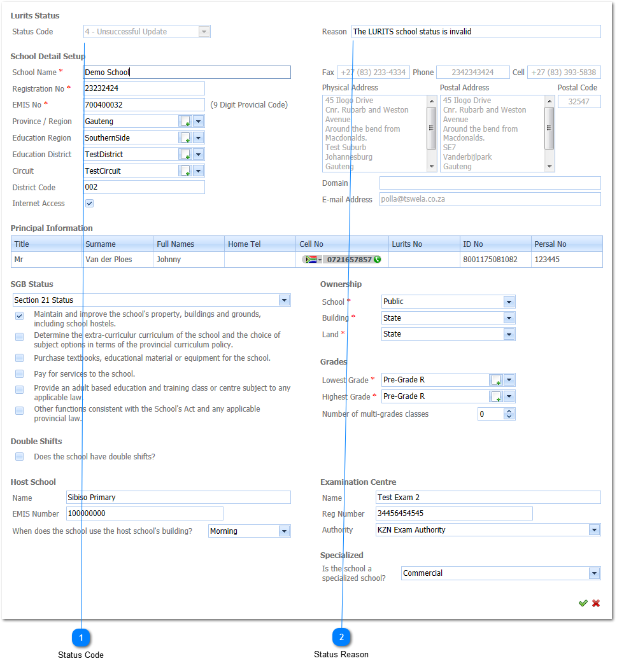Click the Host School EMIS Number field
Viewport: 617px width, 670px height.
tap(145, 513)
